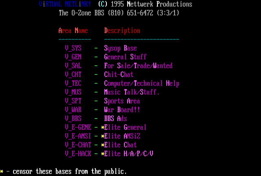Screen dimensions: 261x176
Task: Click the yellow asterisk before Elite ANSiZ
Action: [102, 136]
